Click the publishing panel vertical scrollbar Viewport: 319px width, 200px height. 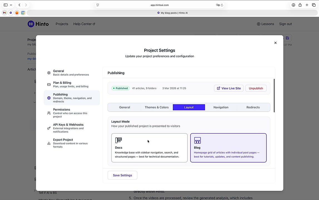click(x=274, y=96)
